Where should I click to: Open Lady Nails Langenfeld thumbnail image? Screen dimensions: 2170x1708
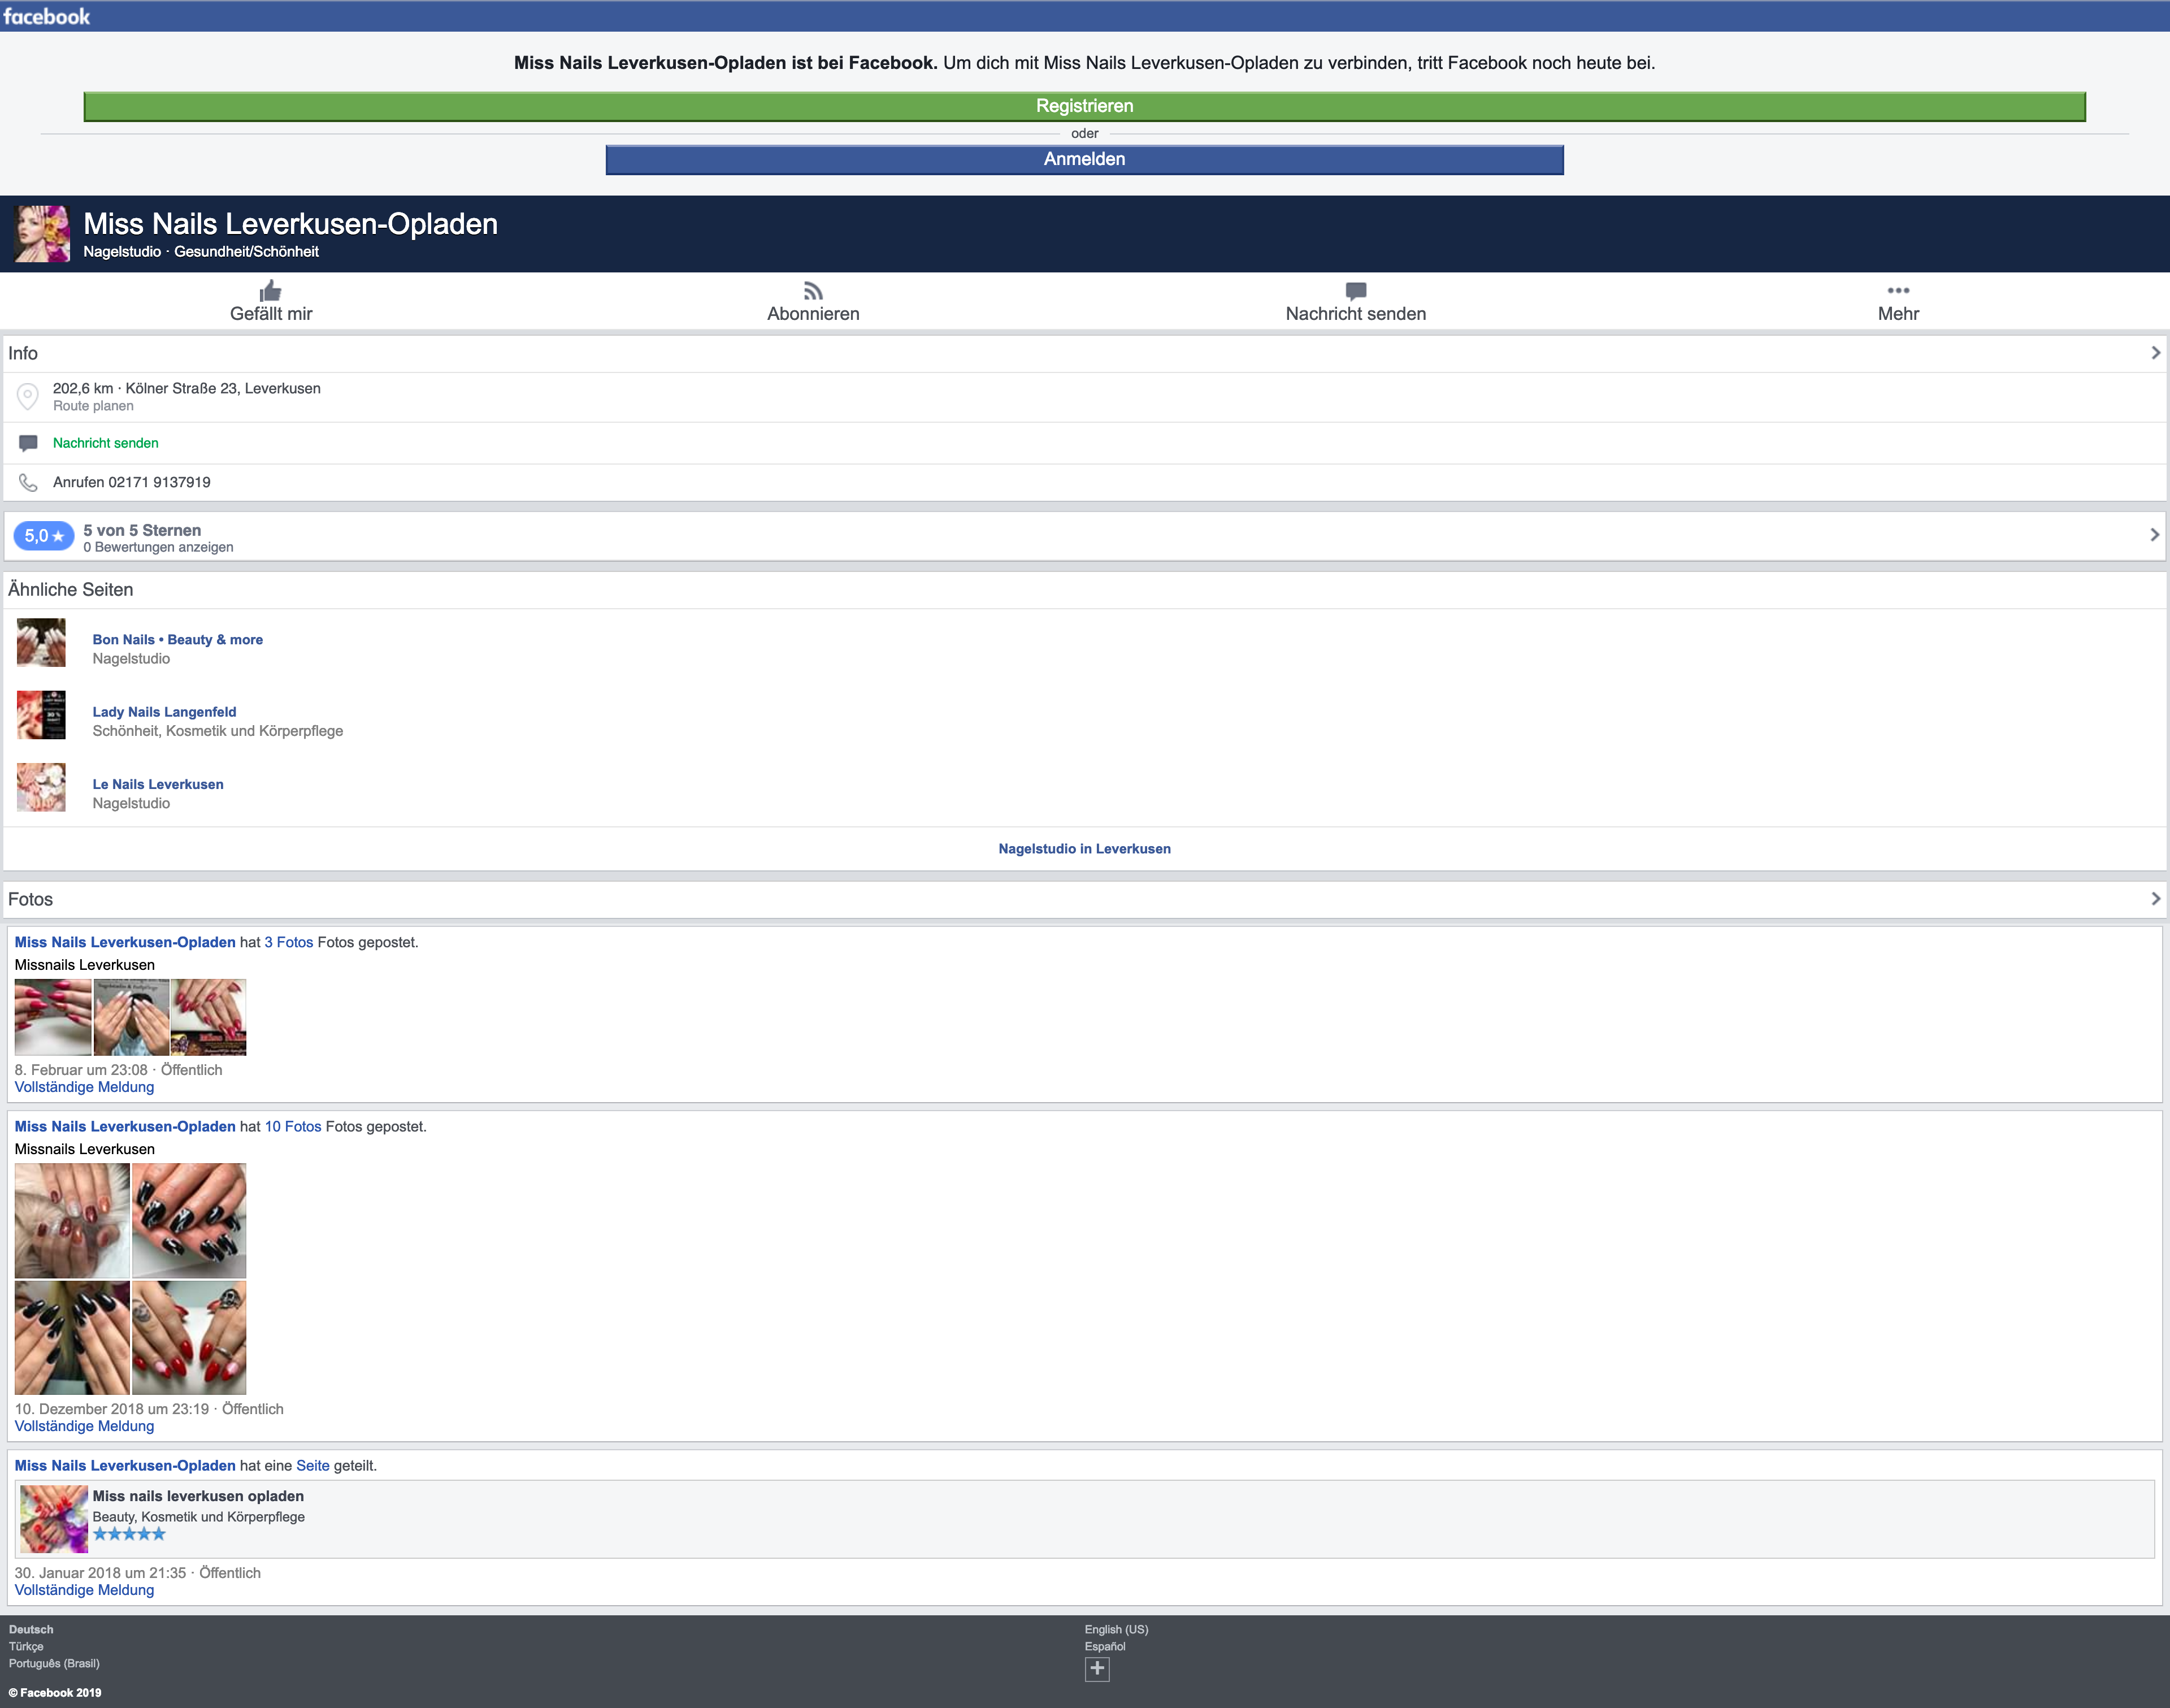pyautogui.click(x=41, y=715)
